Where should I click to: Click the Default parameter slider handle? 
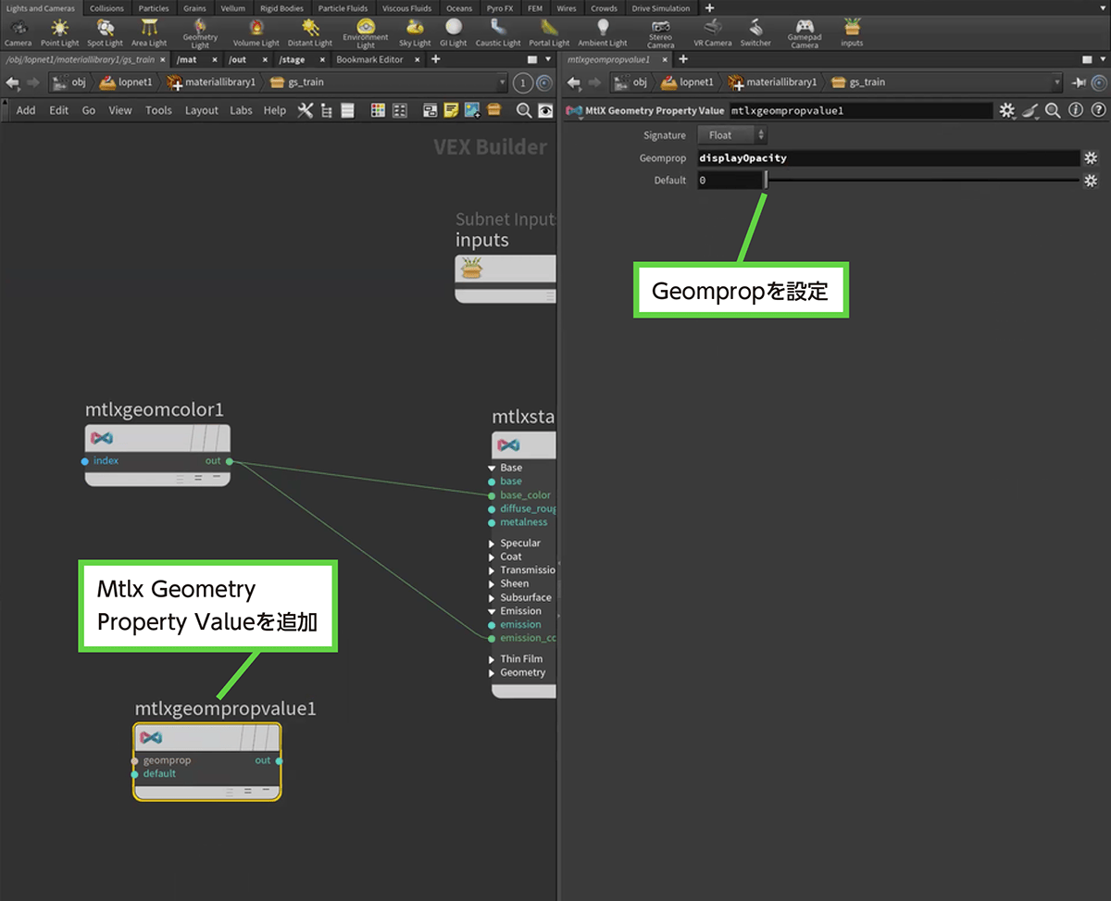[766, 181]
